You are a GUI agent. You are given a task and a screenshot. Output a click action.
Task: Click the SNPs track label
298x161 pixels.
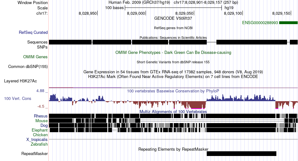point(42,47)
